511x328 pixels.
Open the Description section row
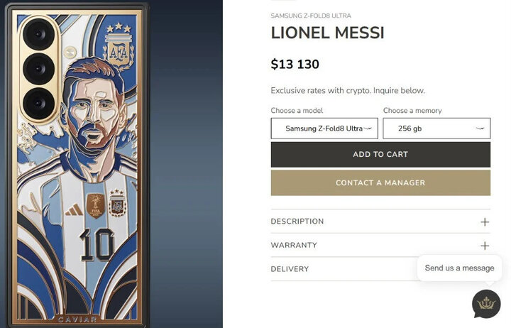(x=380, y=222)
